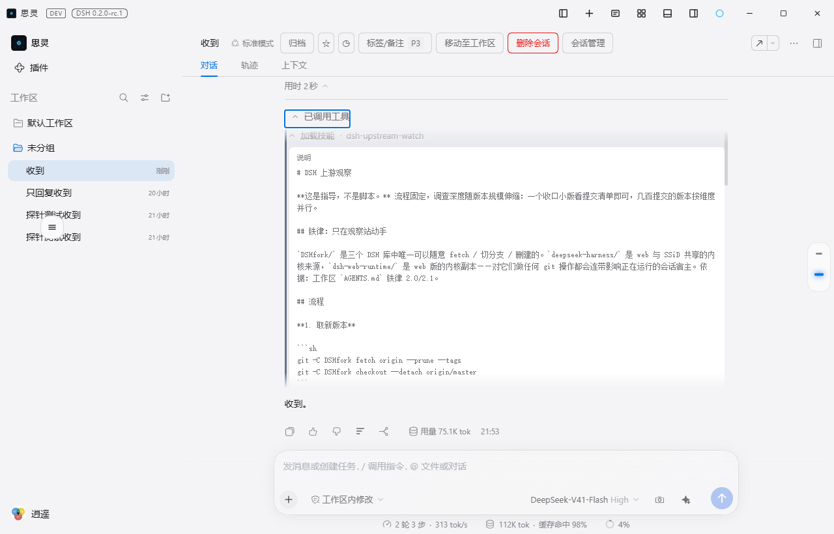
Task: Switch to the 轨迹 tab
Action: (250, 65)
